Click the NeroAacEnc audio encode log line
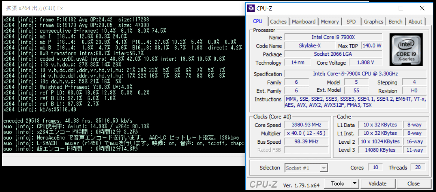The image size is (436, 192). pyautogui.click(x=121, y=137)
